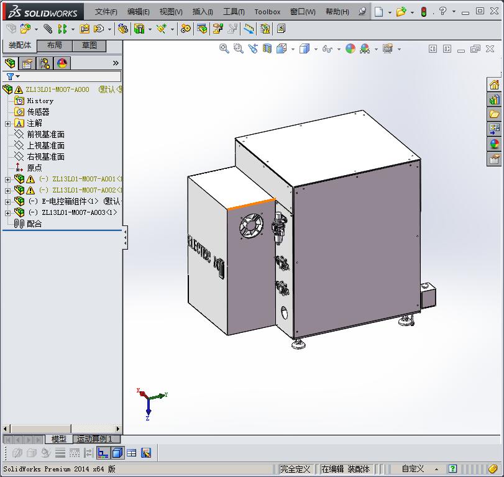The image size is (504, 477).
Task: Open the Smart Fasteners tool
Action: click(x=85, y=29)
